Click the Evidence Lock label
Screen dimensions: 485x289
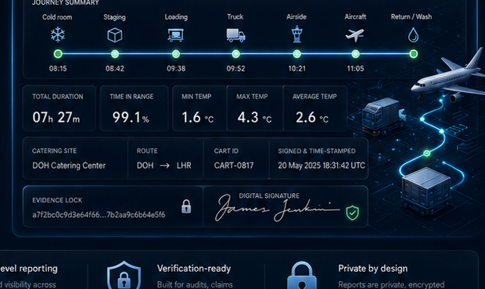click(x=57, y=200)
